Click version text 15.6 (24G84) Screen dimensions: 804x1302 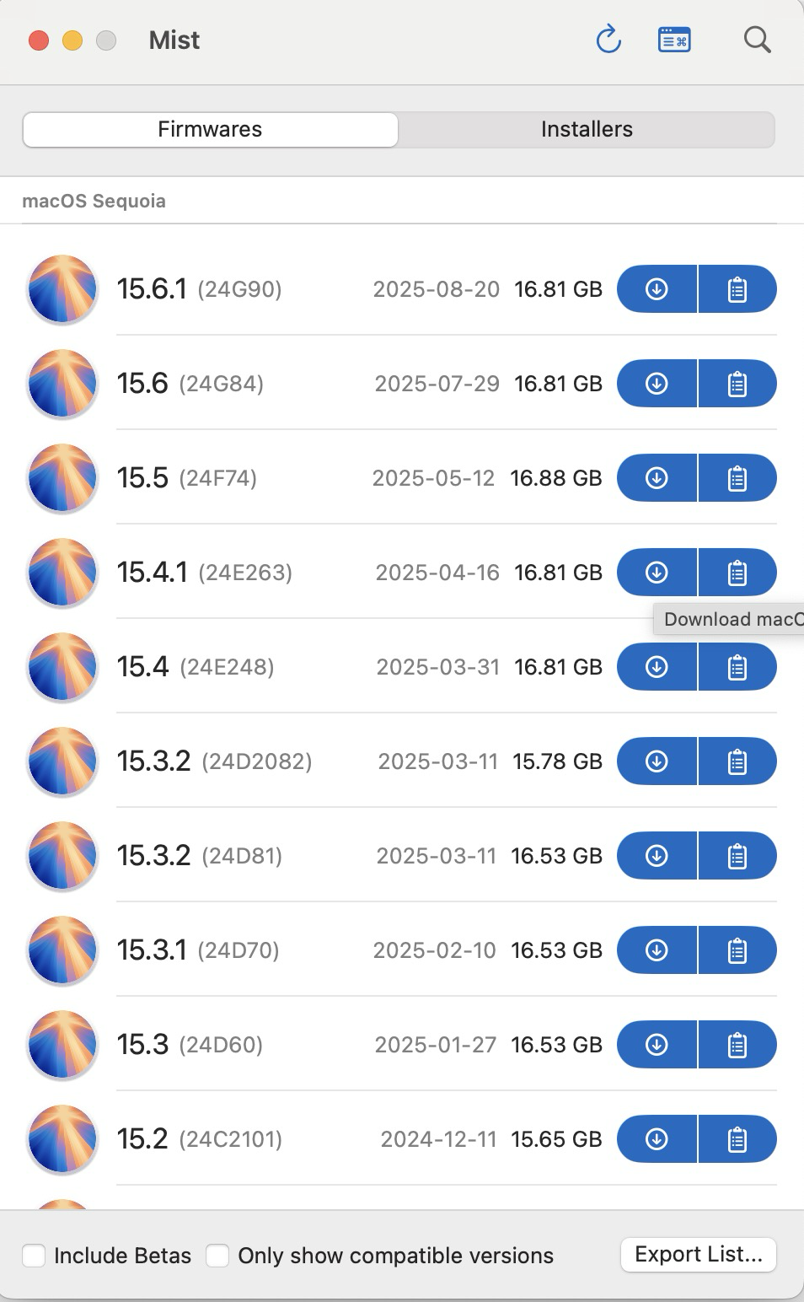click(190, 384)
